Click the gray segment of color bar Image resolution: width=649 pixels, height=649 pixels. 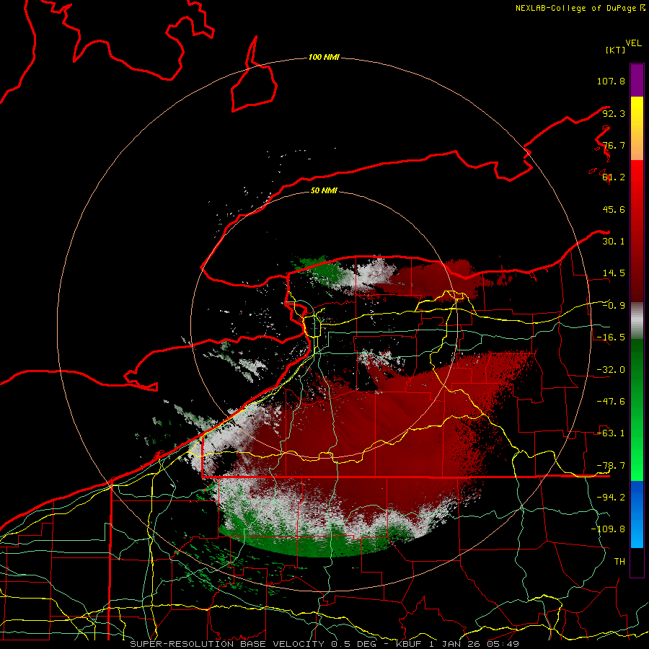(x=637, y=321)
